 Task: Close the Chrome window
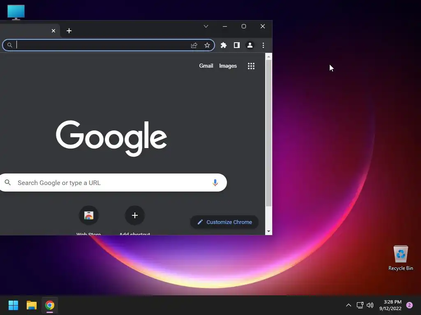(x=263, y=26)
